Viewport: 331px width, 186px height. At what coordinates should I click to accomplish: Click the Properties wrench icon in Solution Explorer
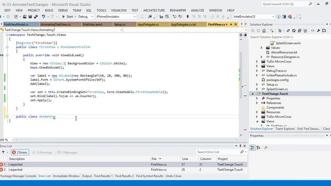pos(319,31)
